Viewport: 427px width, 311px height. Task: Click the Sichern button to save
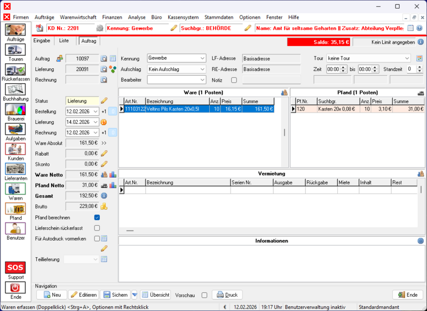point(115,294)
